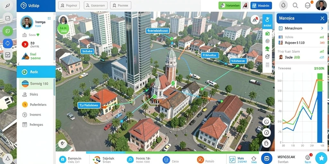Expand the 'Mnaclnom' row chevron
The height and width of the screenshot is (164, 329).
coord(322,28)
